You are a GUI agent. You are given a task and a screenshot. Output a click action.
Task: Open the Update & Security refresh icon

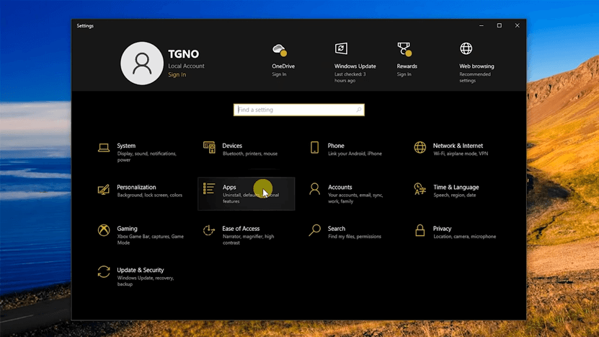(104, 272)
